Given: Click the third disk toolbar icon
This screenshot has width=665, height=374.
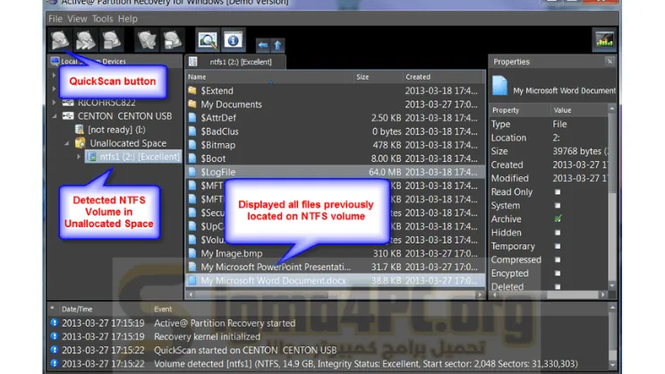Looking at the screenshot, I should click(x=111, y=39).
